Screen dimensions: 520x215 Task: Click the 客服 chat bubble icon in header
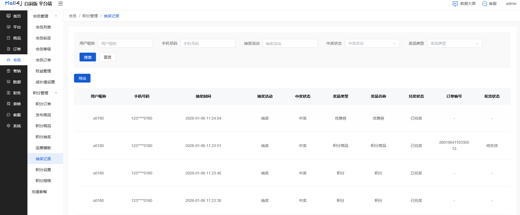(485, 4)
